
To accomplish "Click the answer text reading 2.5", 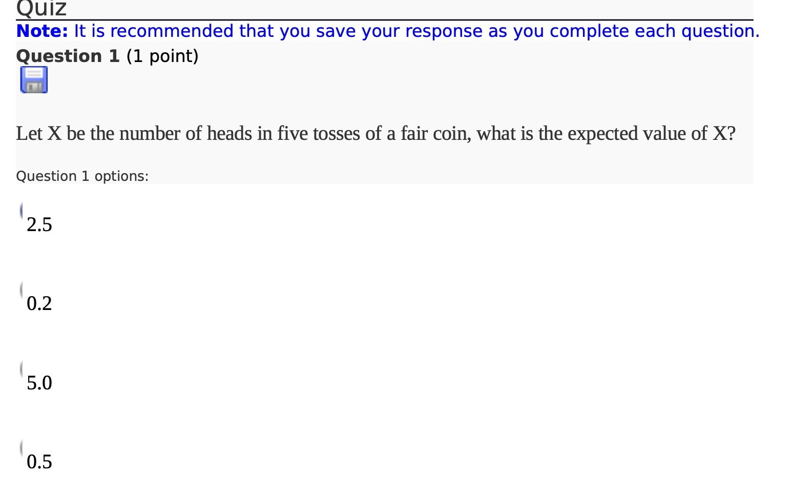I will 39,224.
